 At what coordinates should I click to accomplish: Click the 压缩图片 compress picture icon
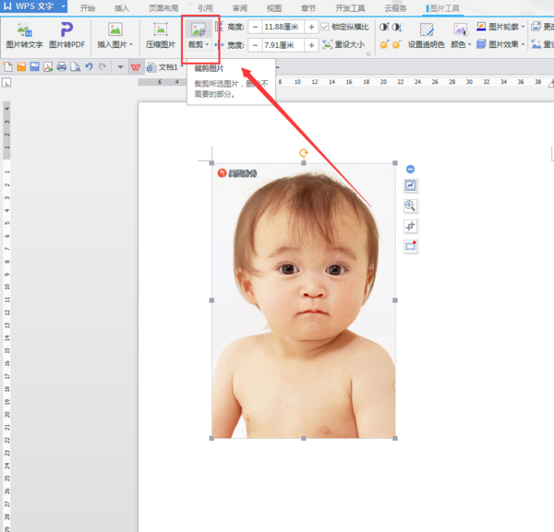point(161,35)
